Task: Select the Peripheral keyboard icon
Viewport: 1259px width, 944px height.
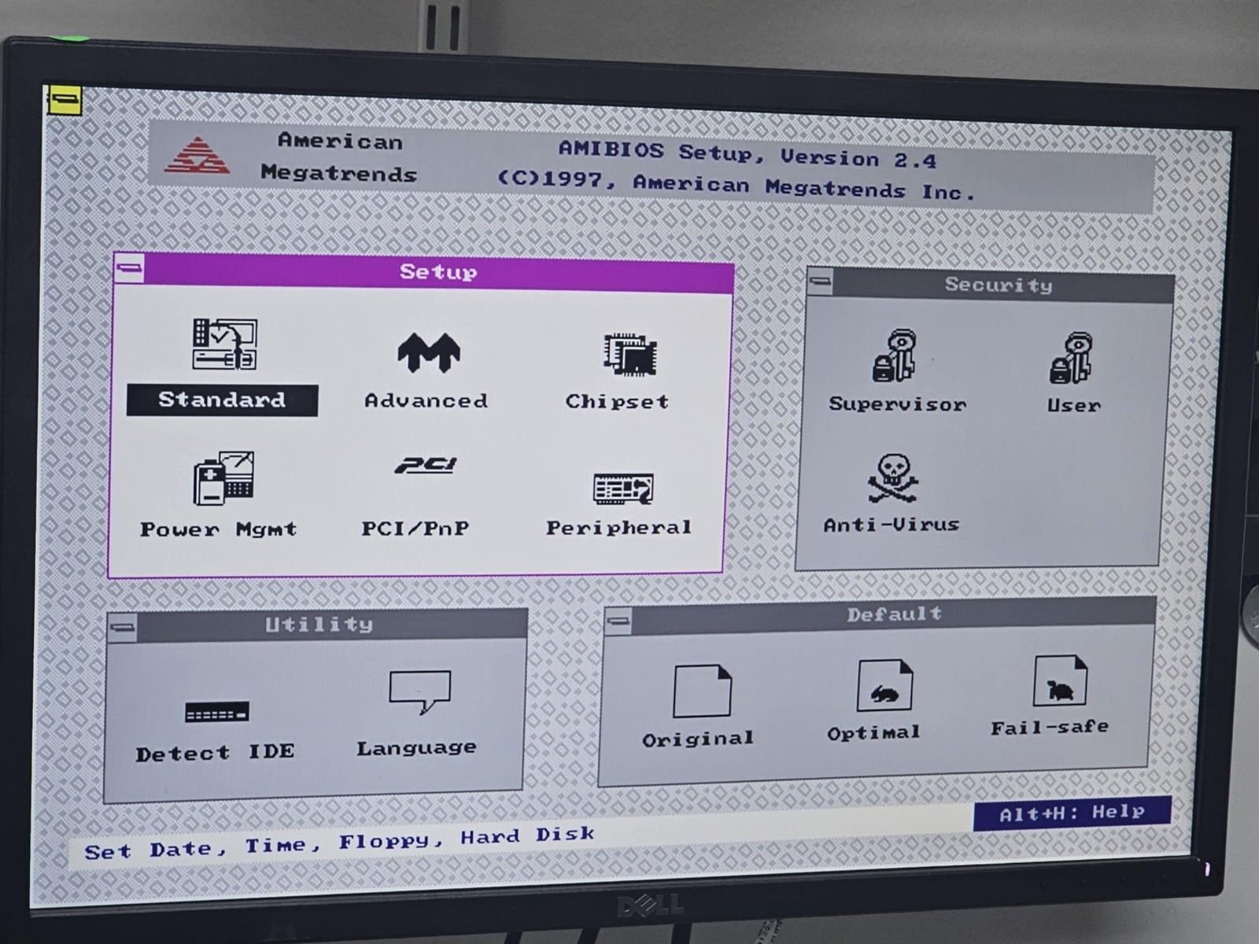Action: click(x=622, y=489)
